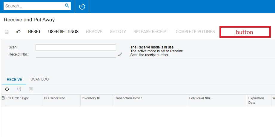The height and width of the screenshot is (137, 275).
Task: Click the Export to Excel icon
Action: [x=30, y=89]
